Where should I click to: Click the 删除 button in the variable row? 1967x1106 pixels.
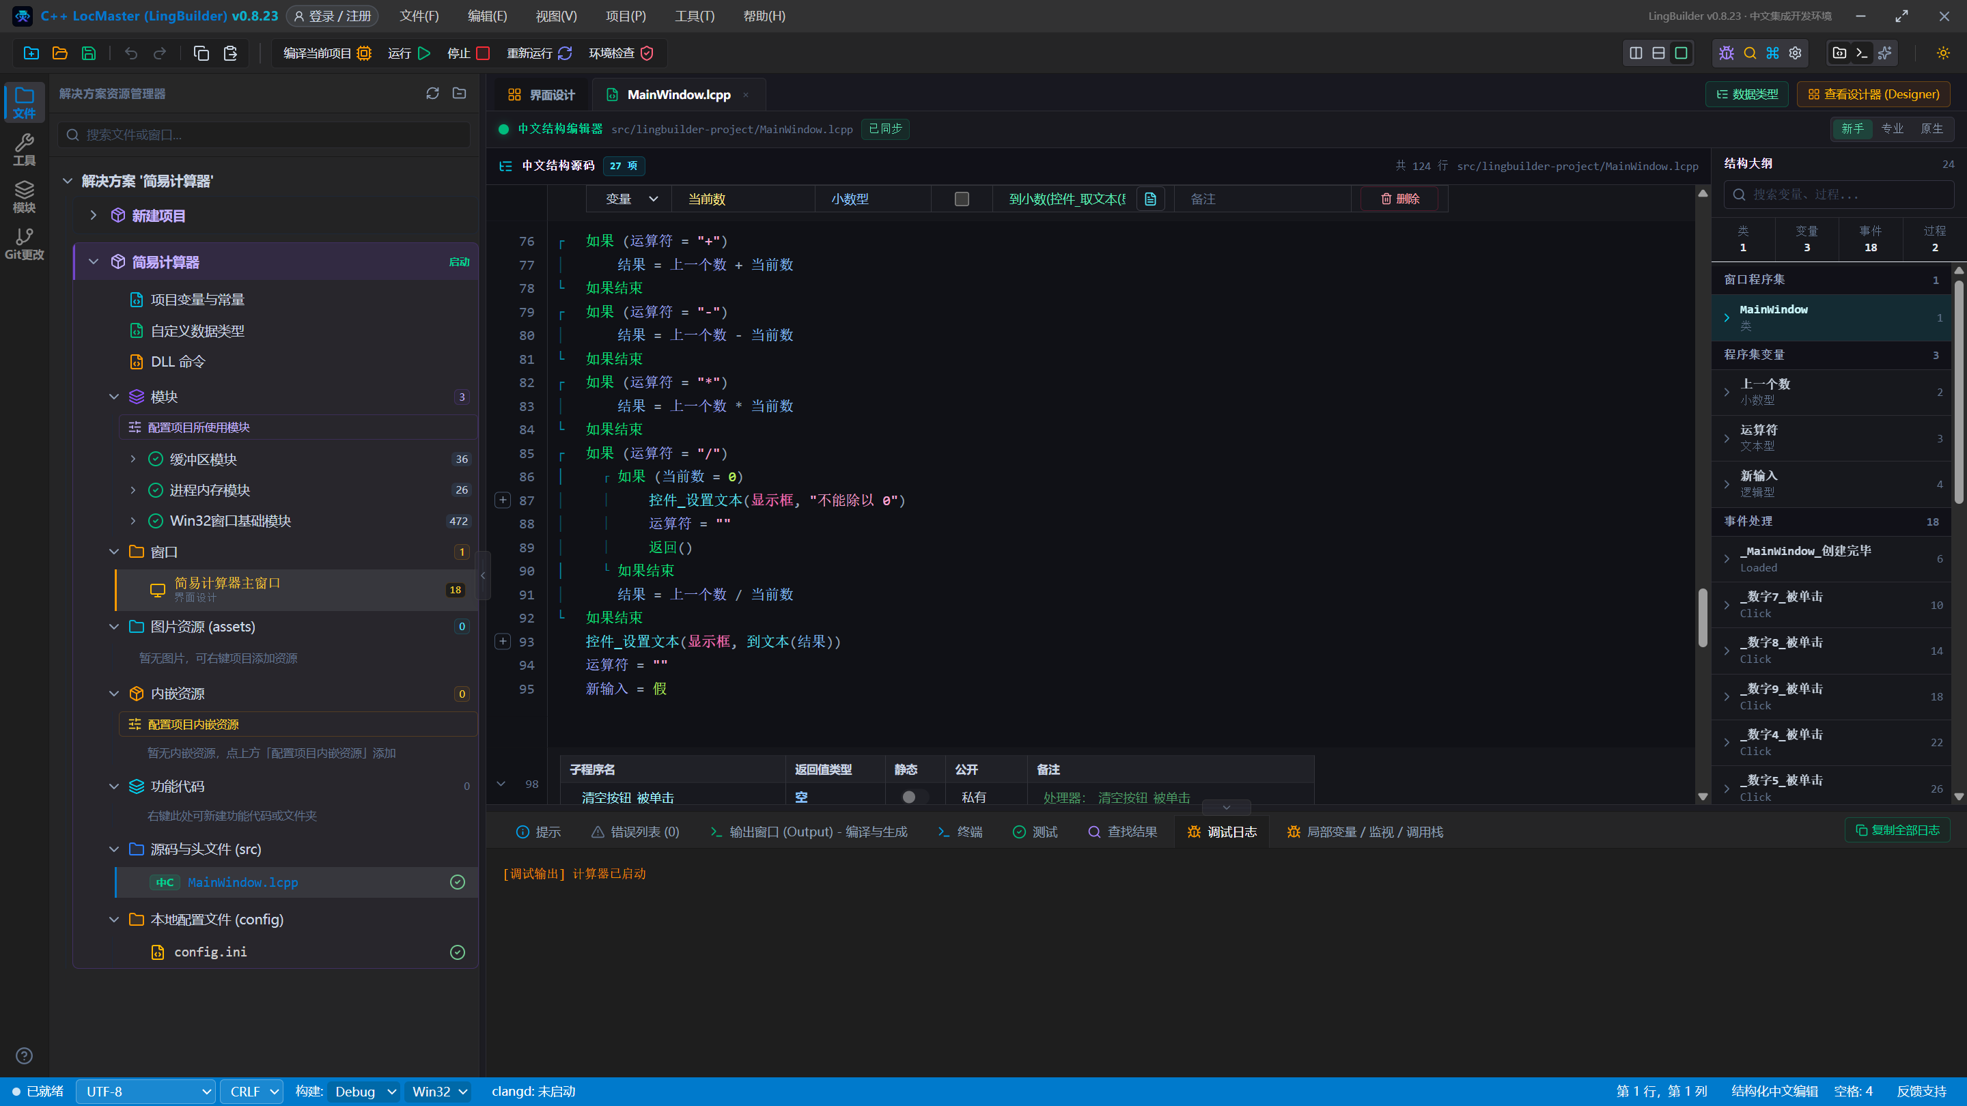point(1399,199)
